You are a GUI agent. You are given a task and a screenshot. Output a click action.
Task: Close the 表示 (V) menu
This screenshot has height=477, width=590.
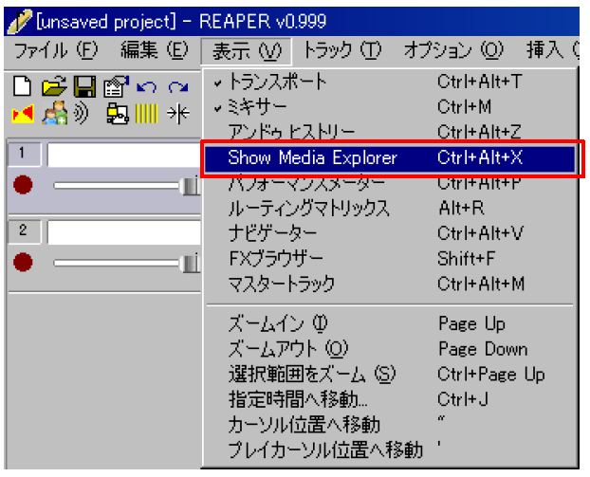coord(247,51)
